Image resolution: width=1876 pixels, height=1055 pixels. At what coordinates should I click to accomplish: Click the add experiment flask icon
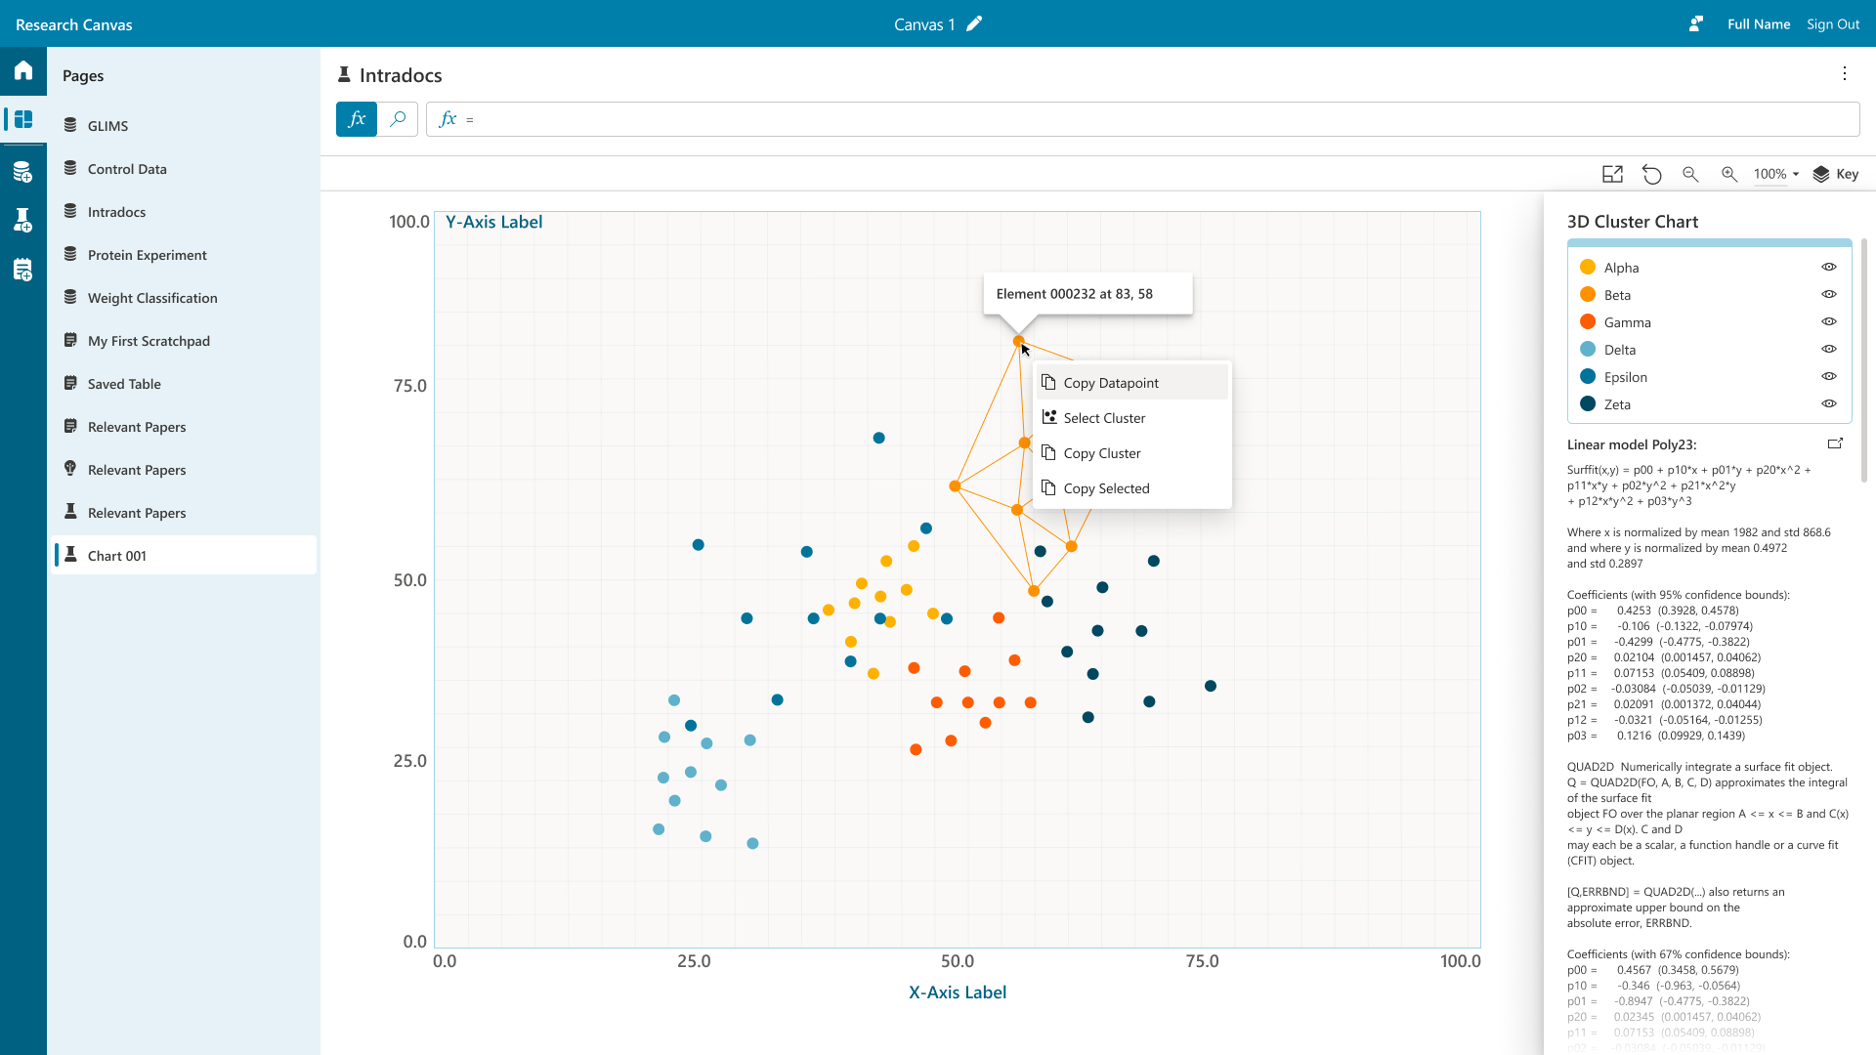pos(23,220)
